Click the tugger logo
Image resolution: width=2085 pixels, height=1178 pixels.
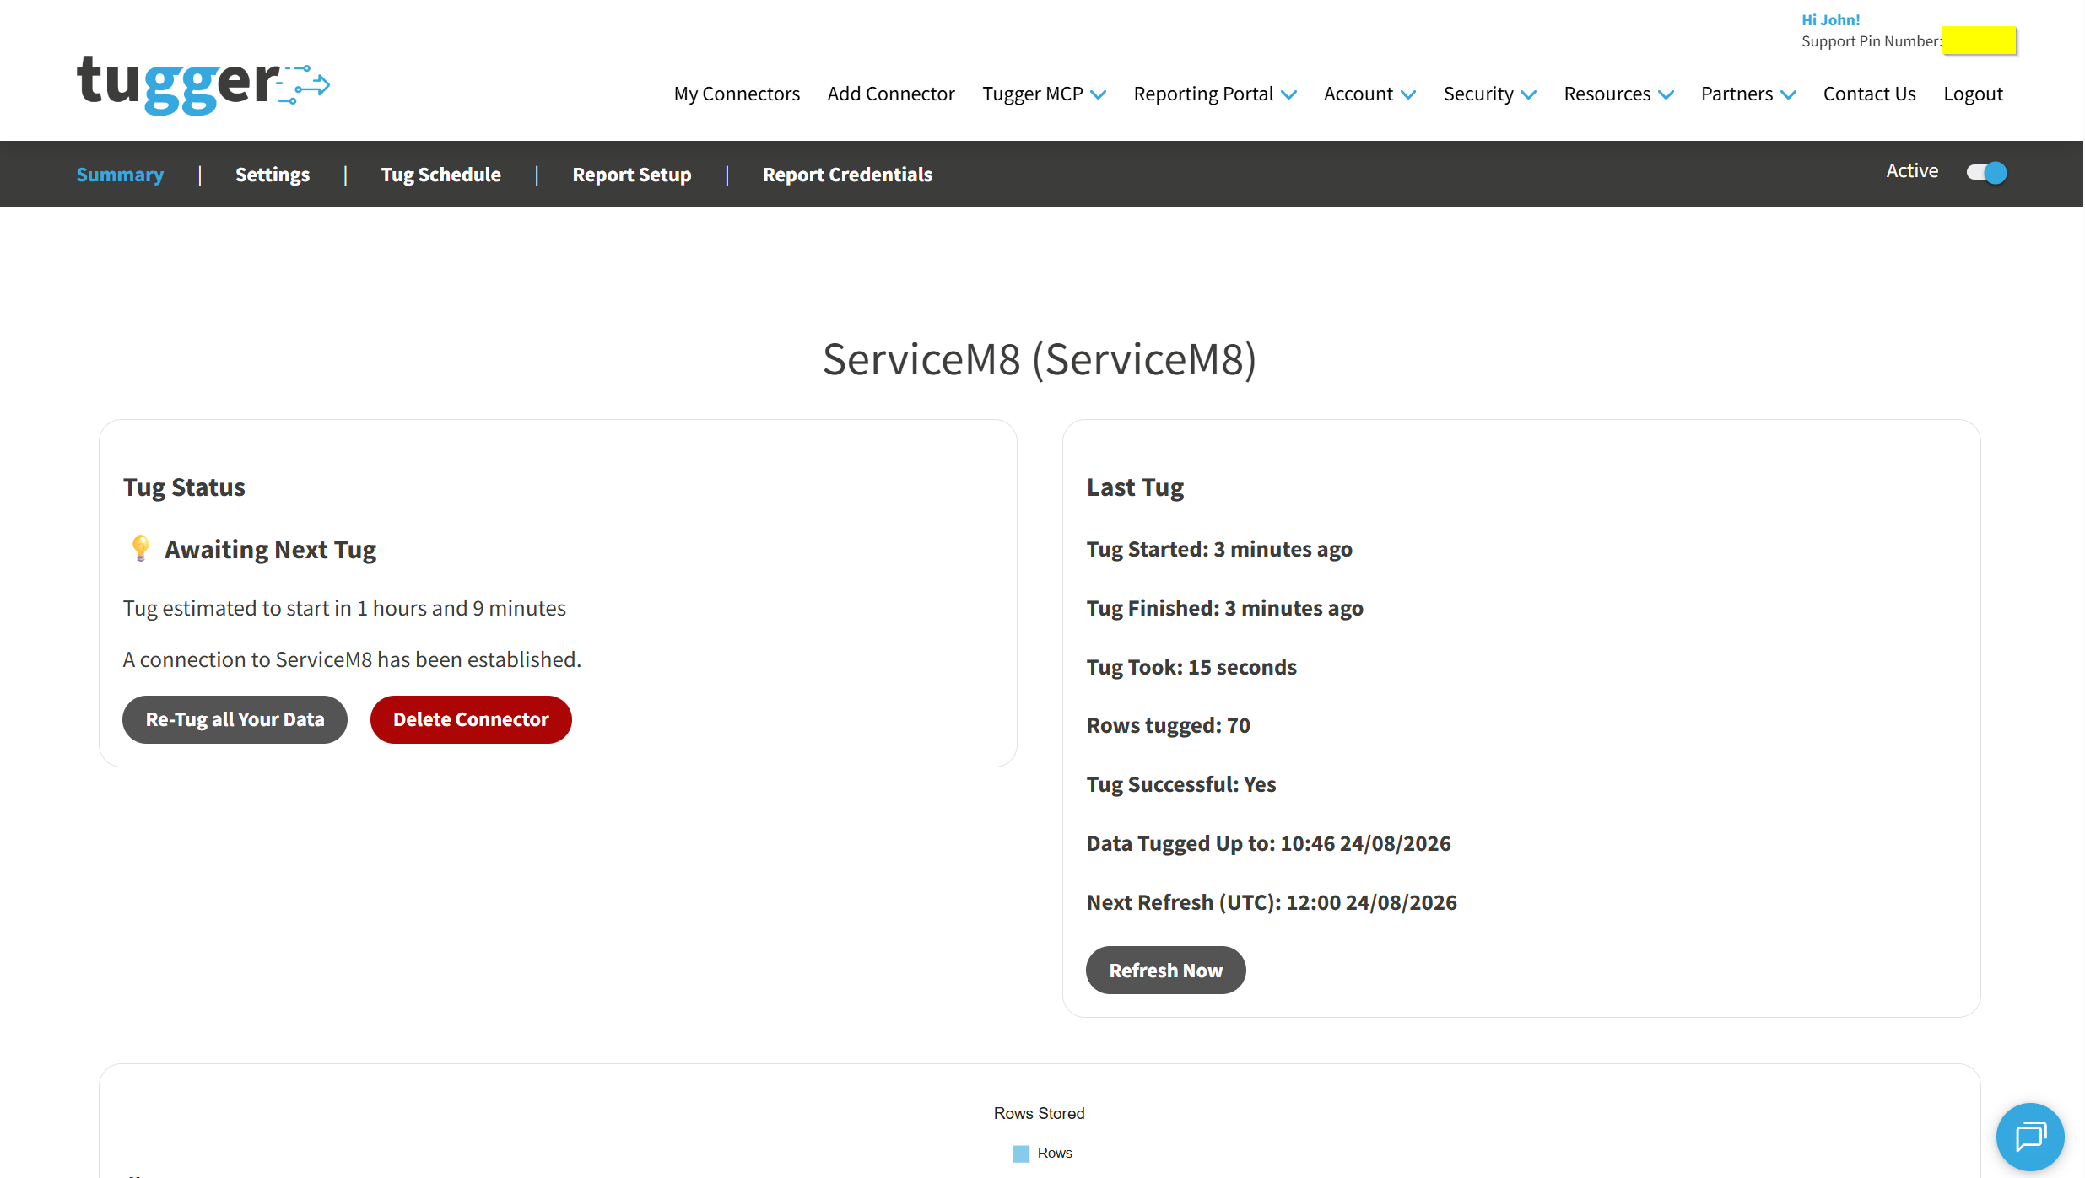[x=203, y=84]
